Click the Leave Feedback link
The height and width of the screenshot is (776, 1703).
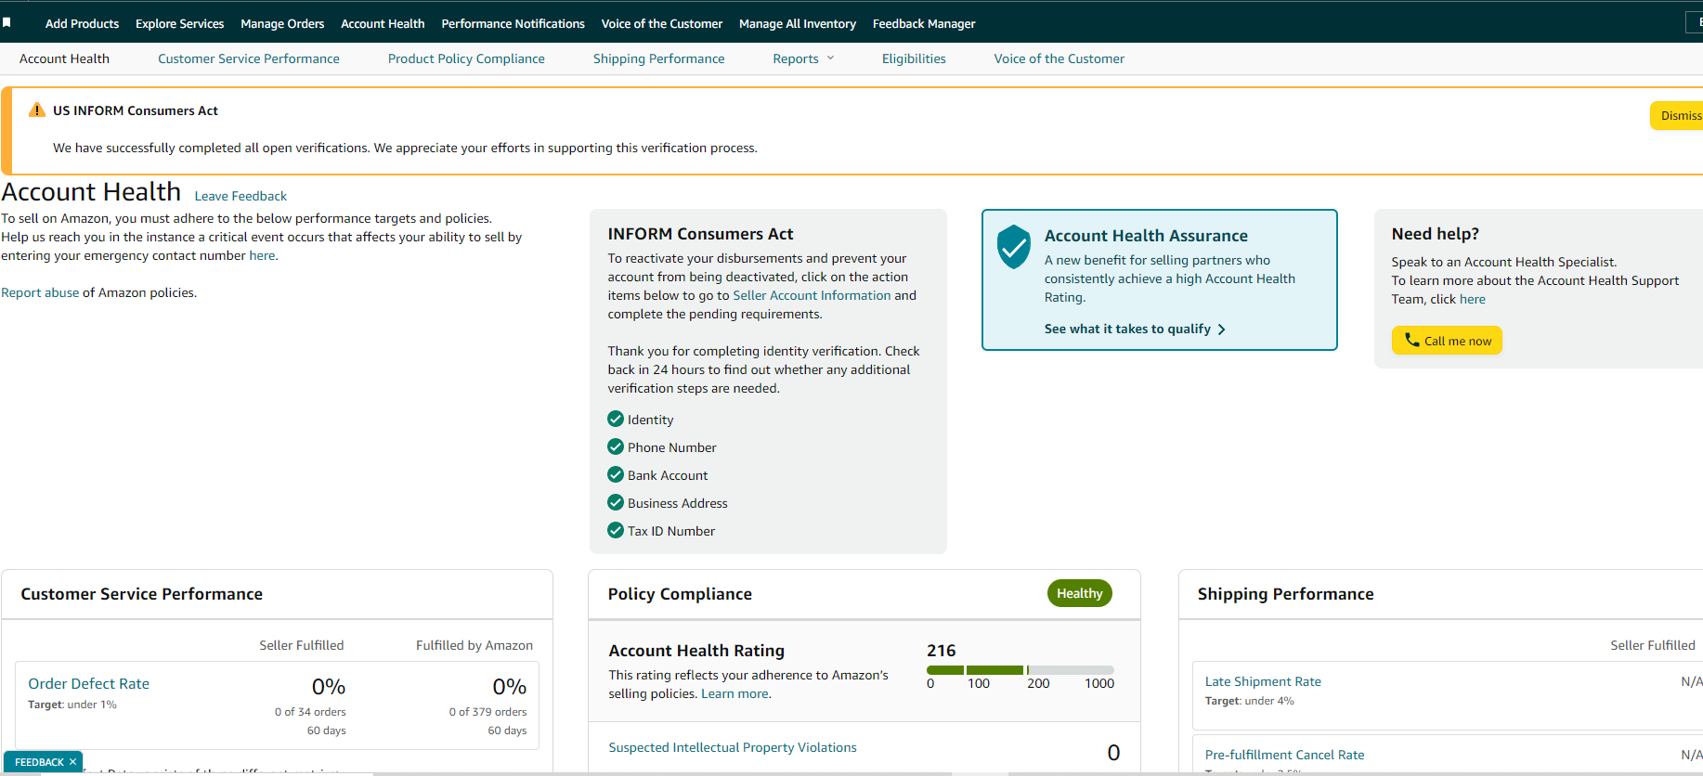coord(240,196)
